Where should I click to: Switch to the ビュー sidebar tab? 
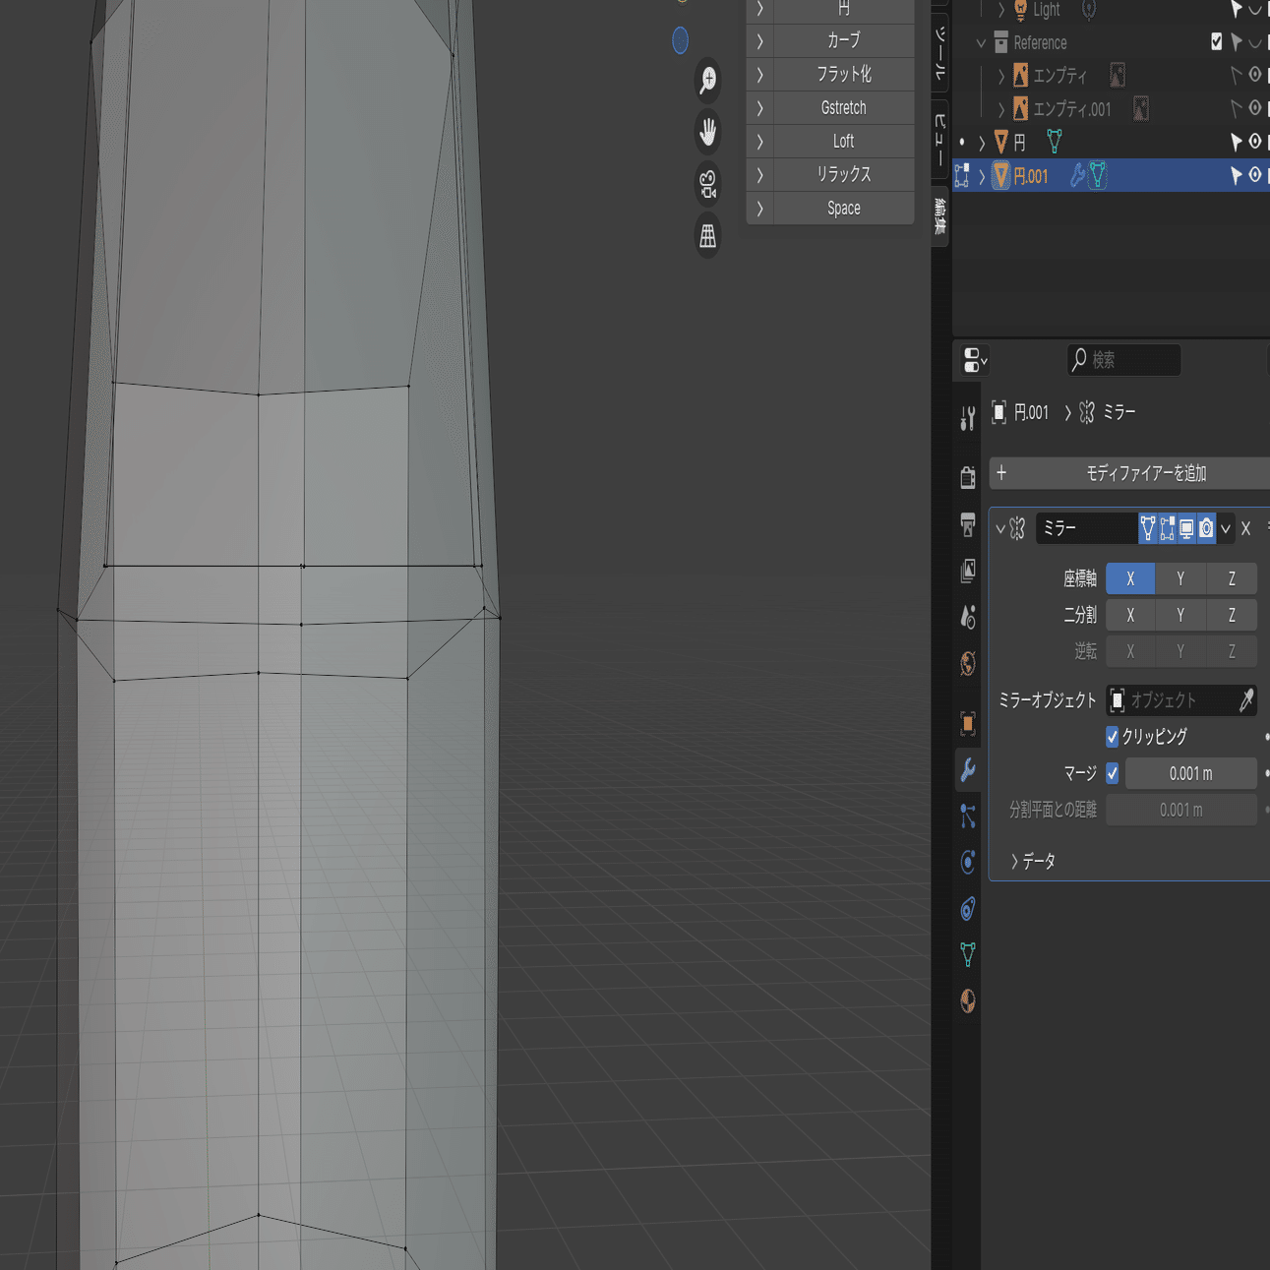(939, 139)
